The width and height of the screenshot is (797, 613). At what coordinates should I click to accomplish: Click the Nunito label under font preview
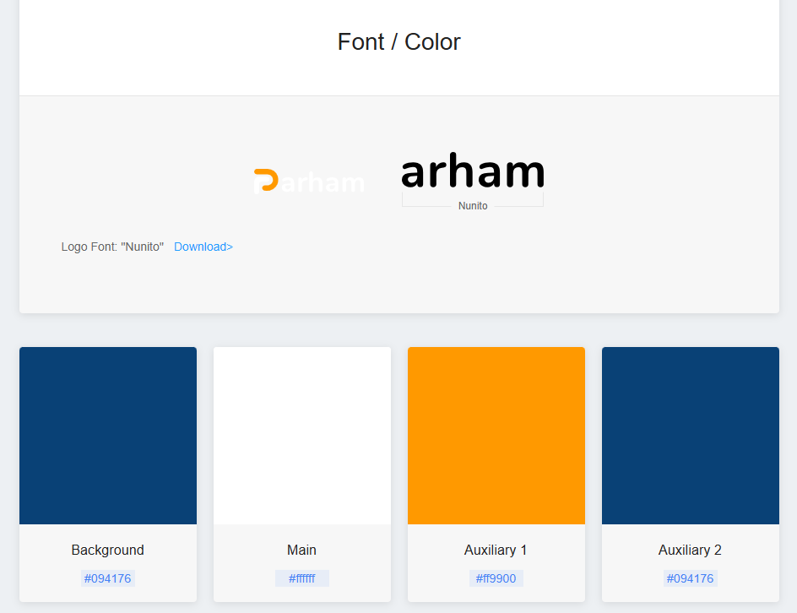[473, 206]
